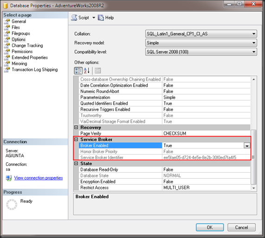This screenshot has width=265, height=238.
Task: Click the Help icon
Action: click(101, 18)
